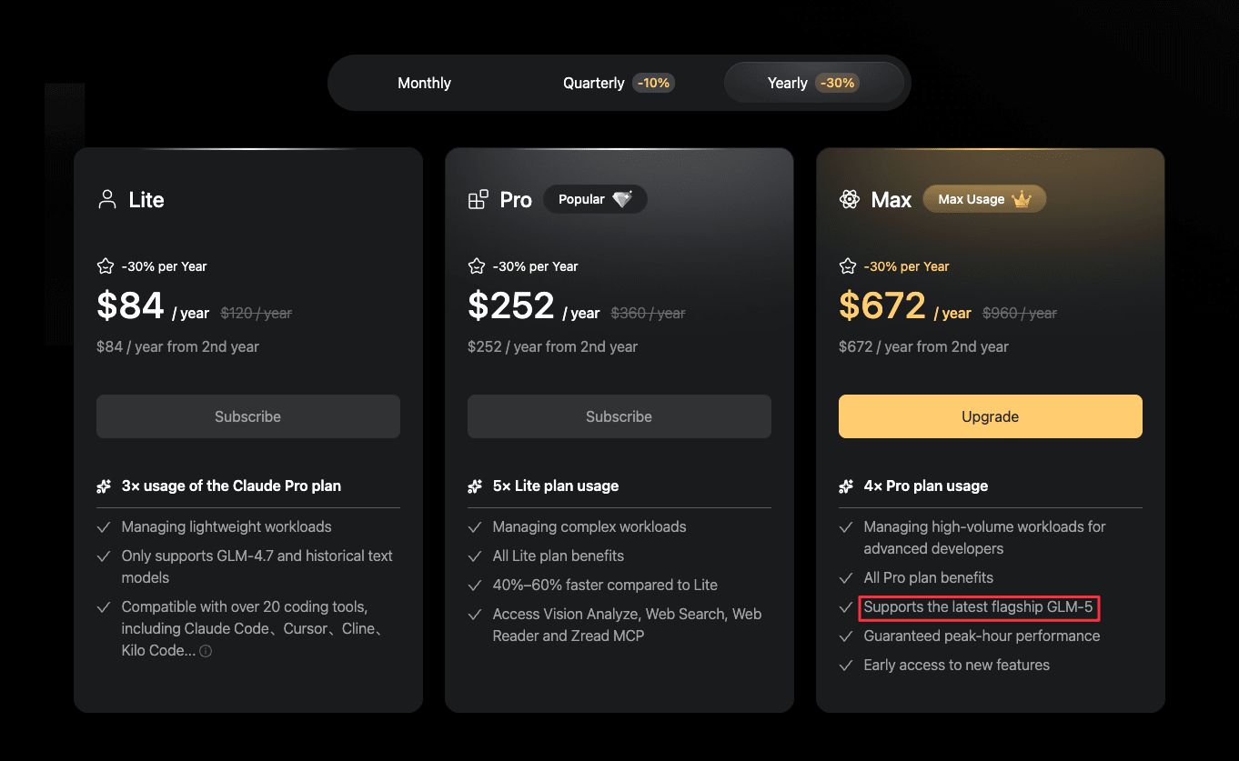This screenshot has width=1239, height=761.
Task: Click the Pro plan blocks icon
Action: click(478, 200)
